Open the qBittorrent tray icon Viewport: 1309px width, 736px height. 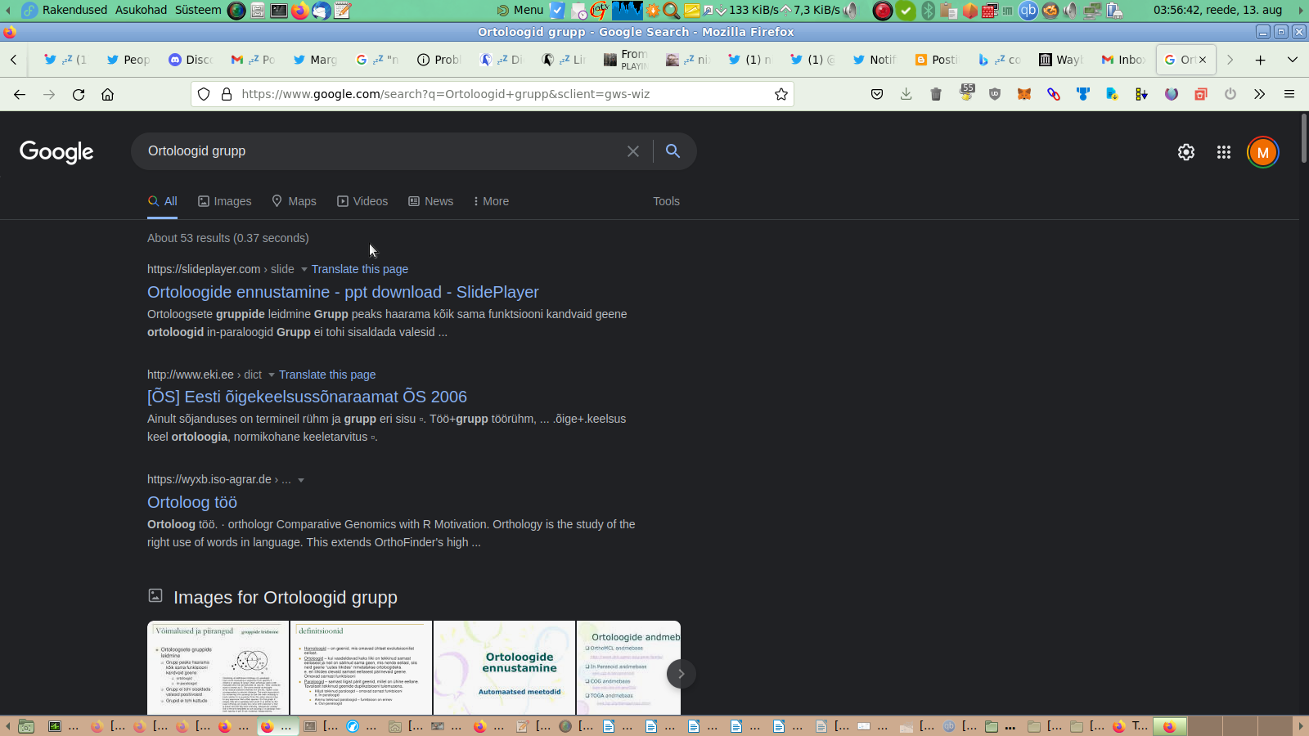(x=1028, y=10)
